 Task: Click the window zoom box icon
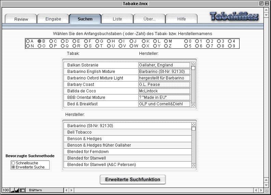261,3
